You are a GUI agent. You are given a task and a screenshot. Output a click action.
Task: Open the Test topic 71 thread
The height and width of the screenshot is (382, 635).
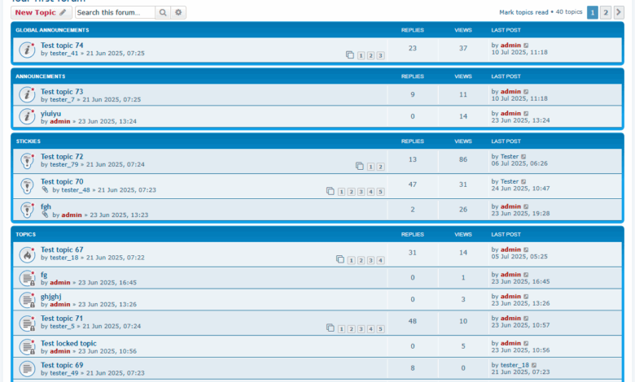point(62,319)
